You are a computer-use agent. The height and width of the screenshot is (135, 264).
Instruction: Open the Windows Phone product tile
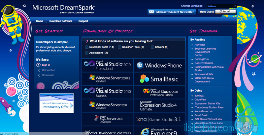[x=159, y=65]
